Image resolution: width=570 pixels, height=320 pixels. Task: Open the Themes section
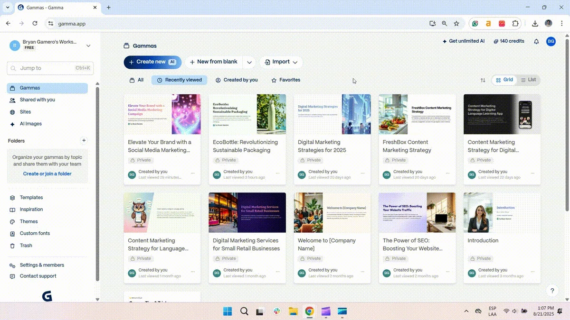(29, 221)
